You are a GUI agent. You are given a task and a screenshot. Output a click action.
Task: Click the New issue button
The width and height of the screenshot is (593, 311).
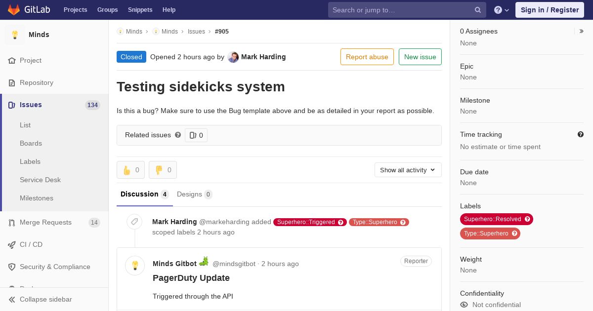point(420,57)
